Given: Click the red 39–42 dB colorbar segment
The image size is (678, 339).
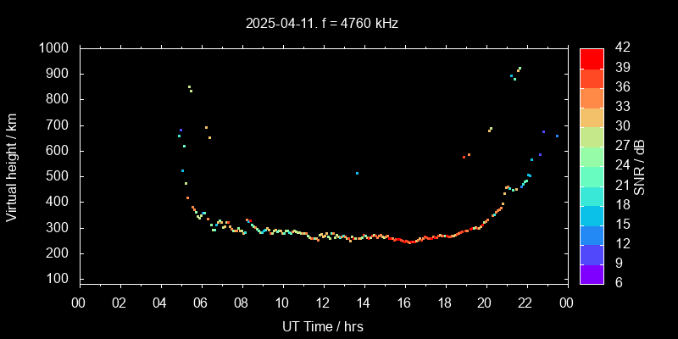Looking at the screenshot, I should (592, 58).
